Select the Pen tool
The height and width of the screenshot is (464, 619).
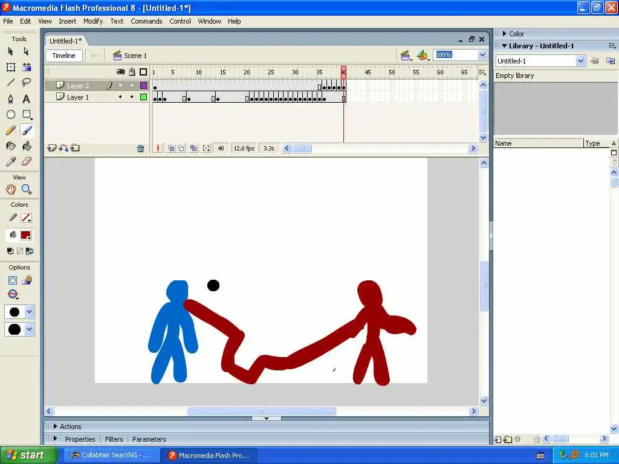[11, 98]
